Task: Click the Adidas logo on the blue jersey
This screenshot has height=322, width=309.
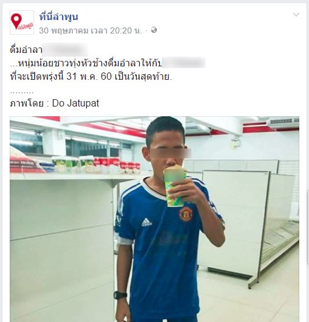Action: pos(147,222)
